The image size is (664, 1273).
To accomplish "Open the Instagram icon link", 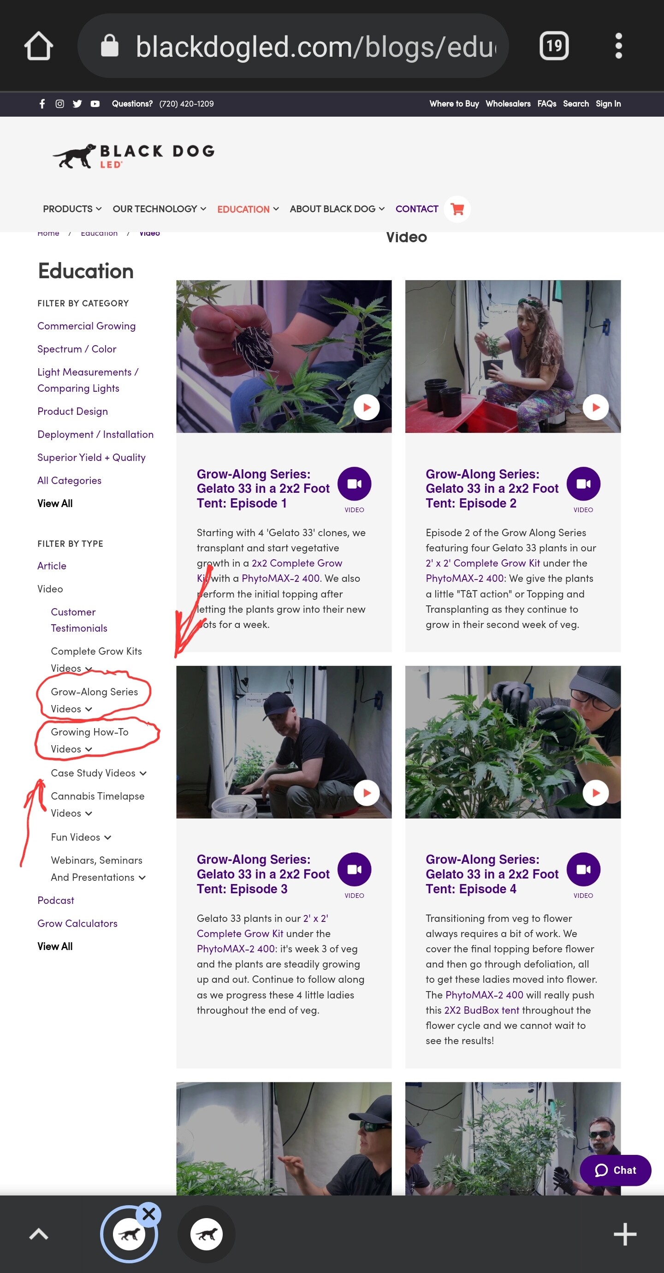I will 59,104.
